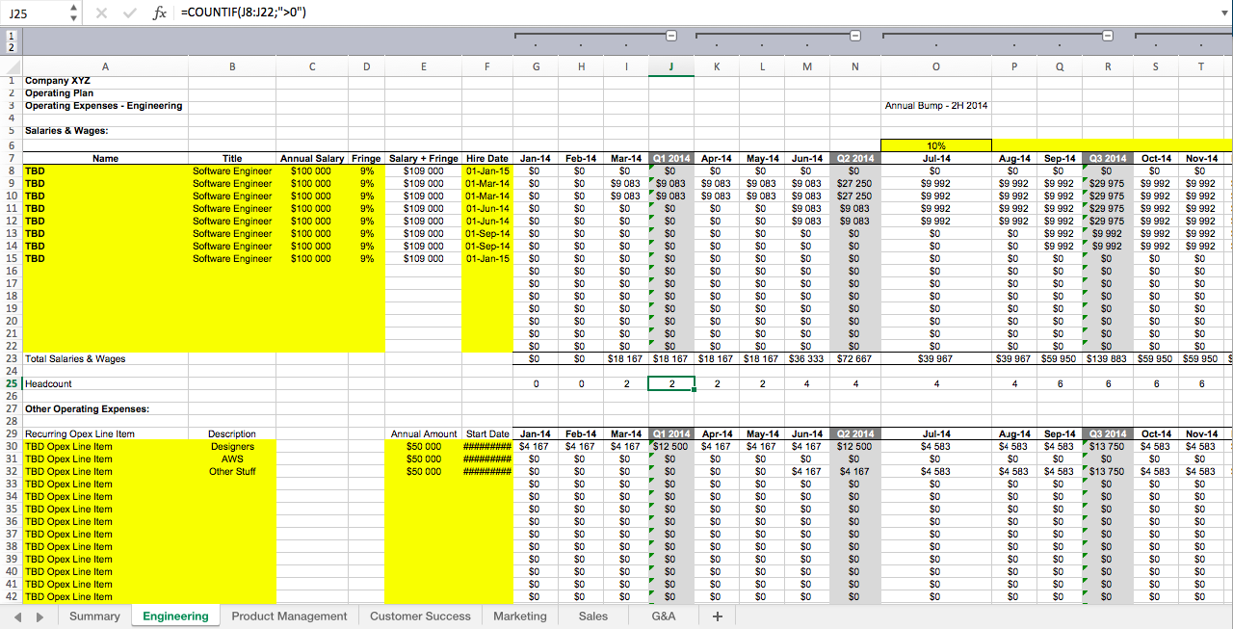Click the Name Box stepper arrows

pos(74,13)
